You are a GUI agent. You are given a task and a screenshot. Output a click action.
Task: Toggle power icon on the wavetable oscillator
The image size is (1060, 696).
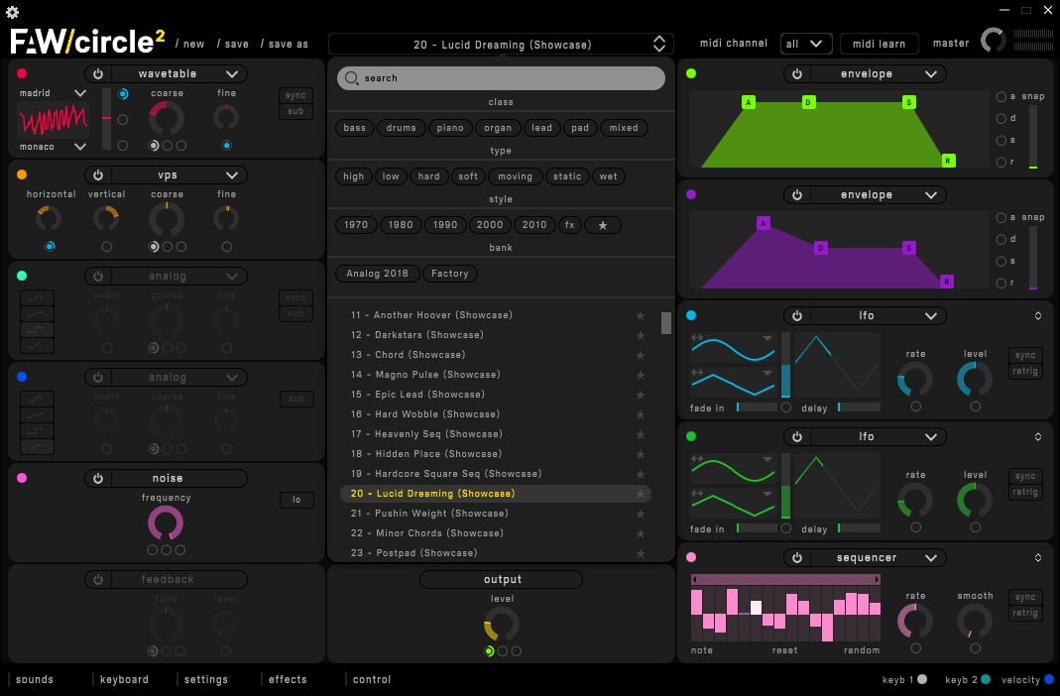click(97, 74)
